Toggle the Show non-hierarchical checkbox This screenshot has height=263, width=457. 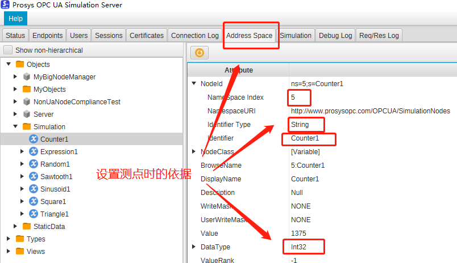pyautogui.click(x=8, y=50)
